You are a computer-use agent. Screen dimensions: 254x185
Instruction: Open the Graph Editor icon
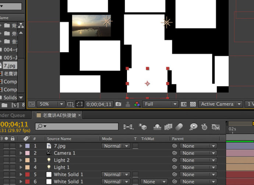[x=216, y=127]
